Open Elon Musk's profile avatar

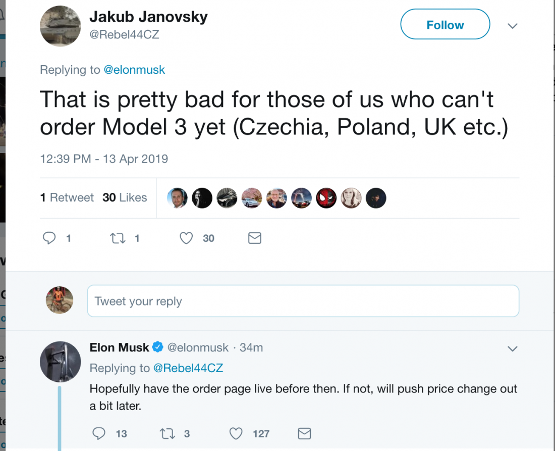pyautogui.click(x=61, y=361)
